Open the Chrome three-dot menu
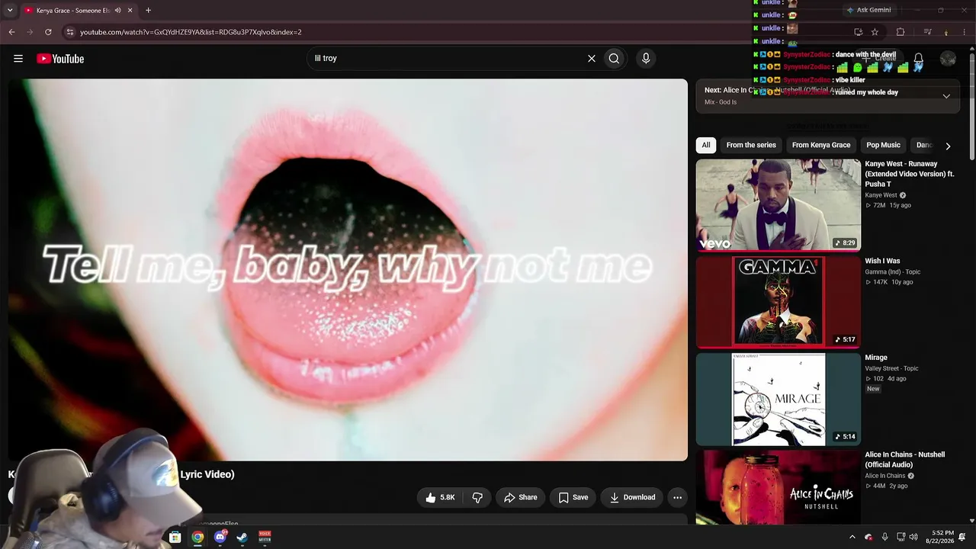This screenshot has width=976, height=549. pos(965,32)
